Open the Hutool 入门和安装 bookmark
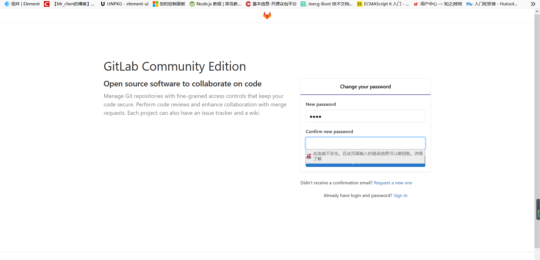 (492, 4)
